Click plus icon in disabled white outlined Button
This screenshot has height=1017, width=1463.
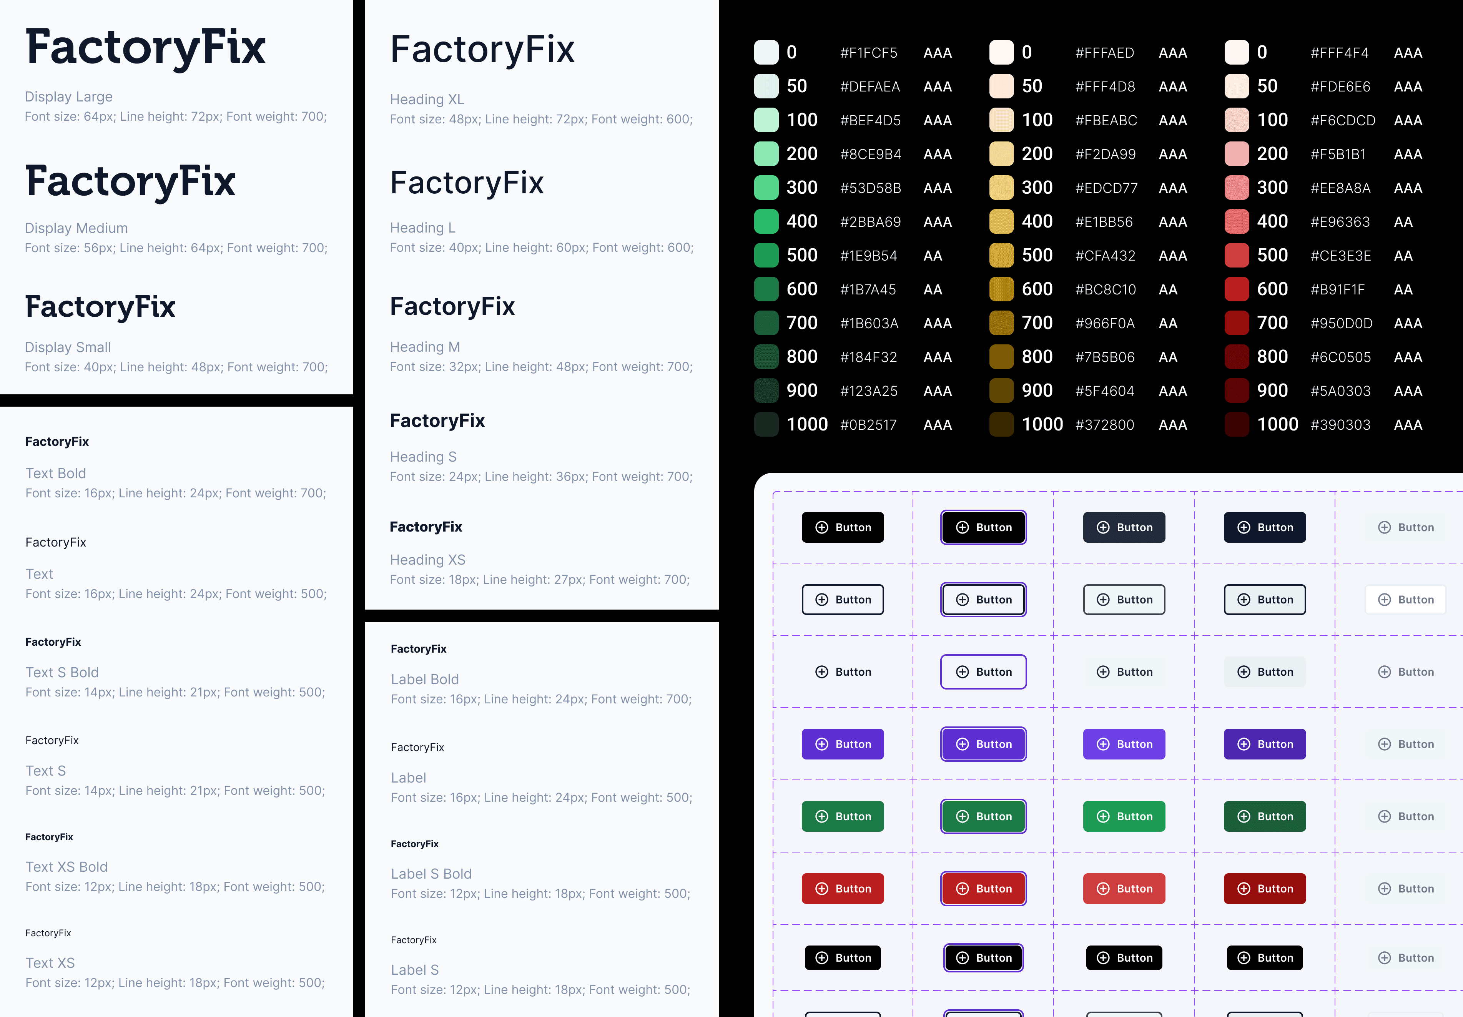click(1385, 600)
